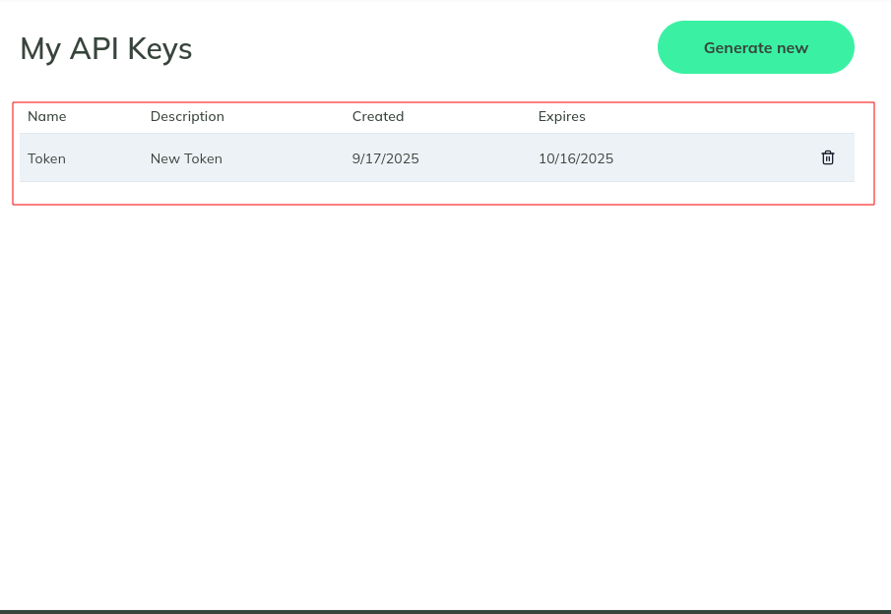Click the New Token description text
The width and height of the screenshot is (891, 614).
pos(186,157)
